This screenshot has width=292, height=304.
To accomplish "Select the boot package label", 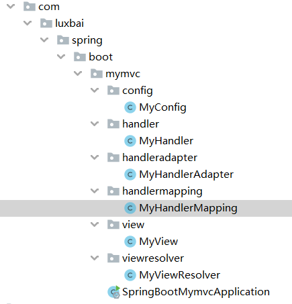I will click(x=101, y=57).
